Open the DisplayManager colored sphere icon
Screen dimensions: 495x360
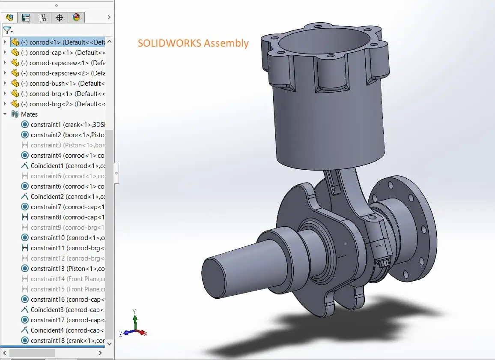click(x=75, y=17)
